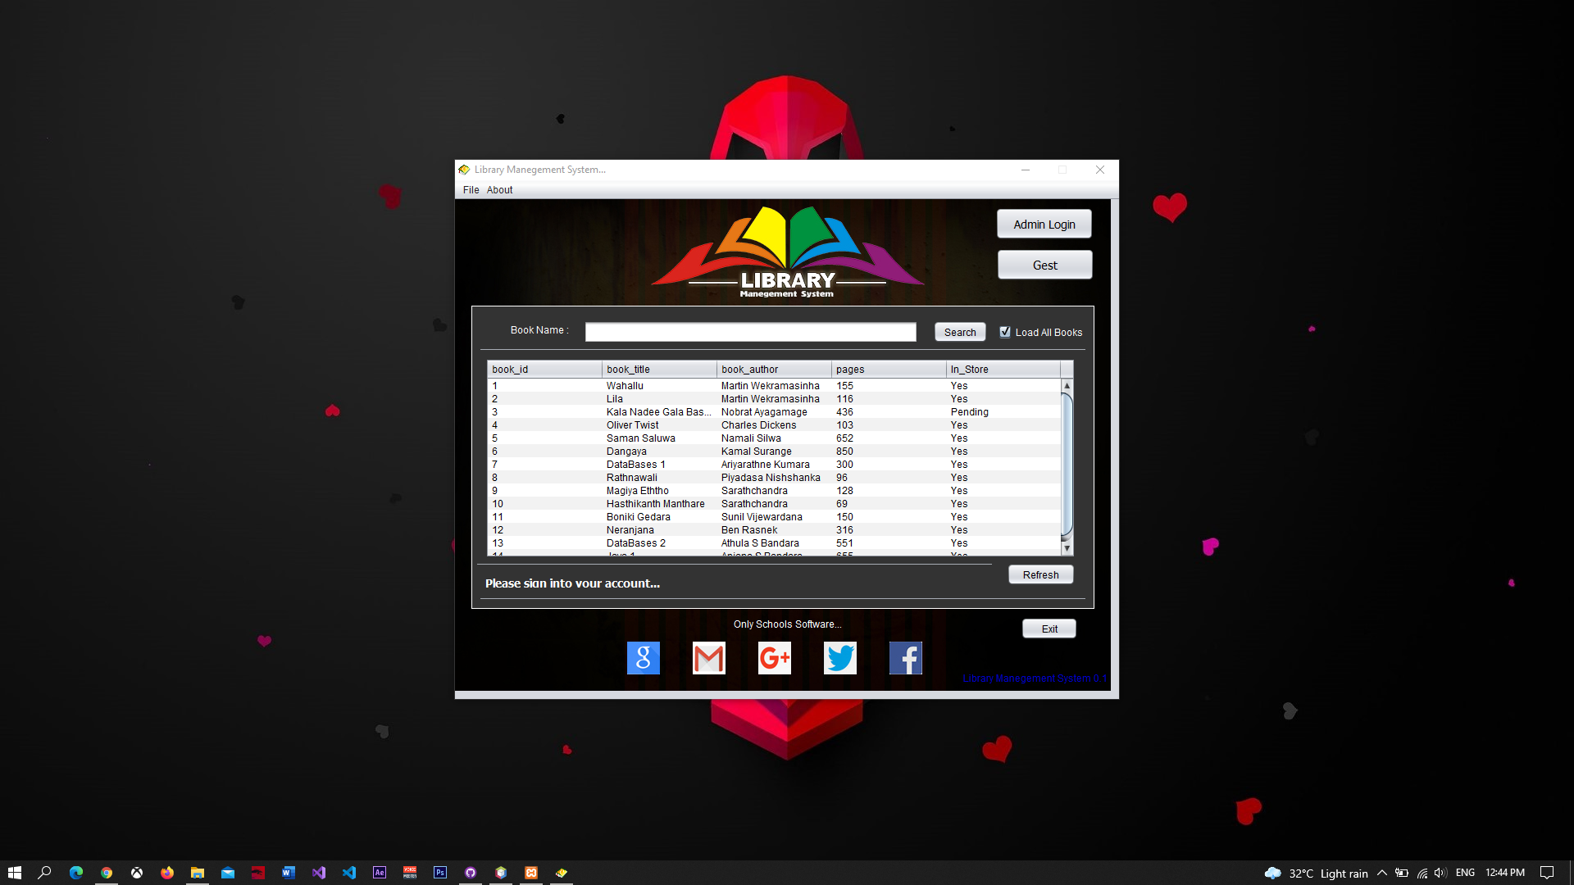Open Firefox from the taskbar
This screenshot has width=1574, height=885.
(x=167, y=872)
